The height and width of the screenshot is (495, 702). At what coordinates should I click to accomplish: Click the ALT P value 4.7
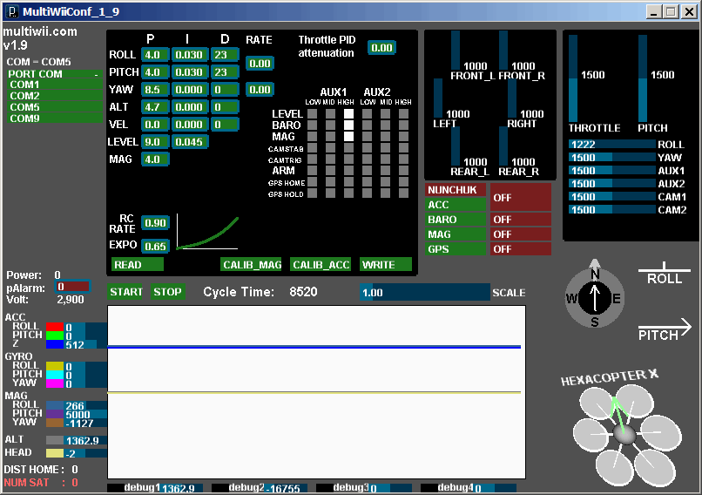click(x=155, y=107)
